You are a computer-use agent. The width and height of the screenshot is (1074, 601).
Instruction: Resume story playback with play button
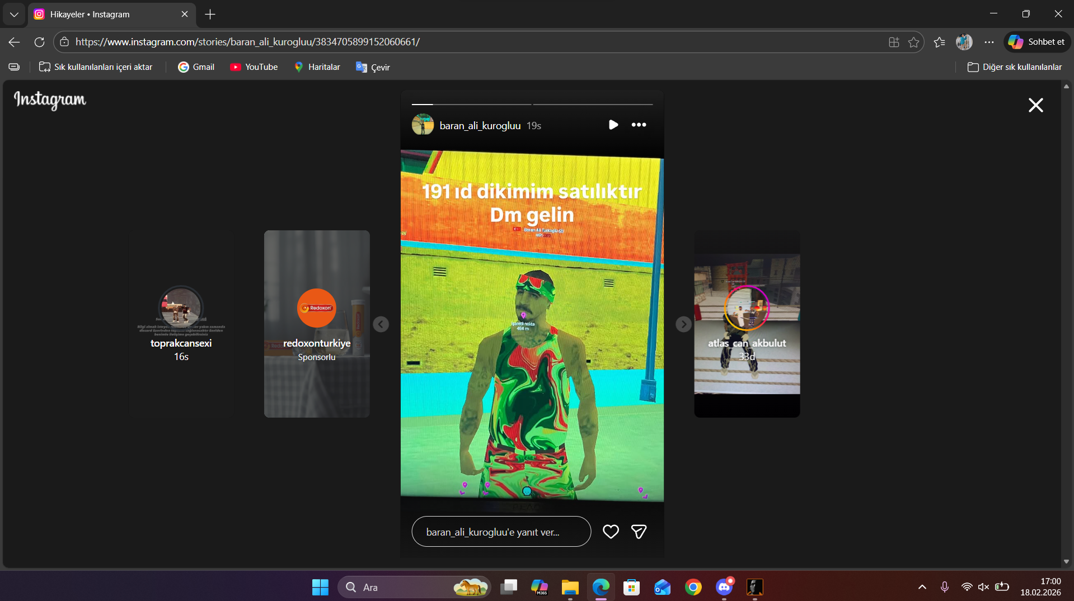click(613, 125)
